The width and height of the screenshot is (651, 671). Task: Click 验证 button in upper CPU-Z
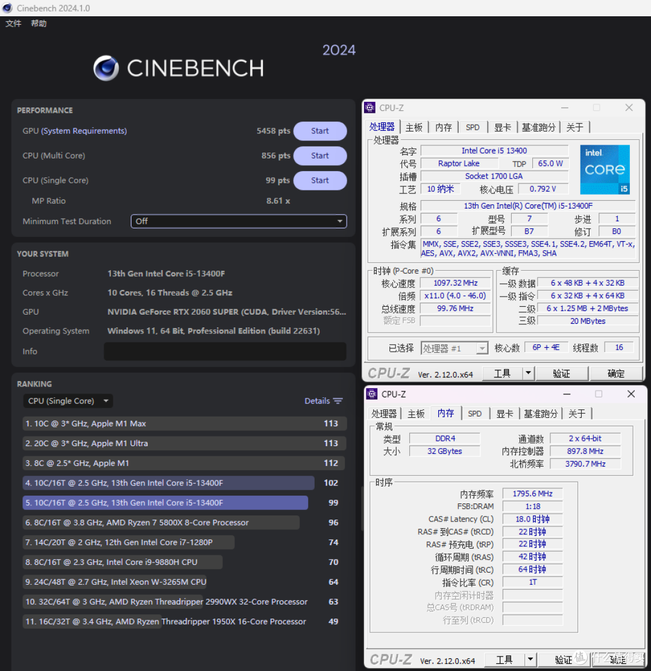click(x=562, y=374)
